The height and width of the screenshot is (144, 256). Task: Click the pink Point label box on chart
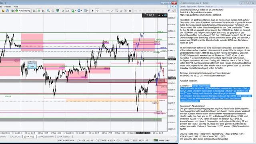[x=32, y=63]
